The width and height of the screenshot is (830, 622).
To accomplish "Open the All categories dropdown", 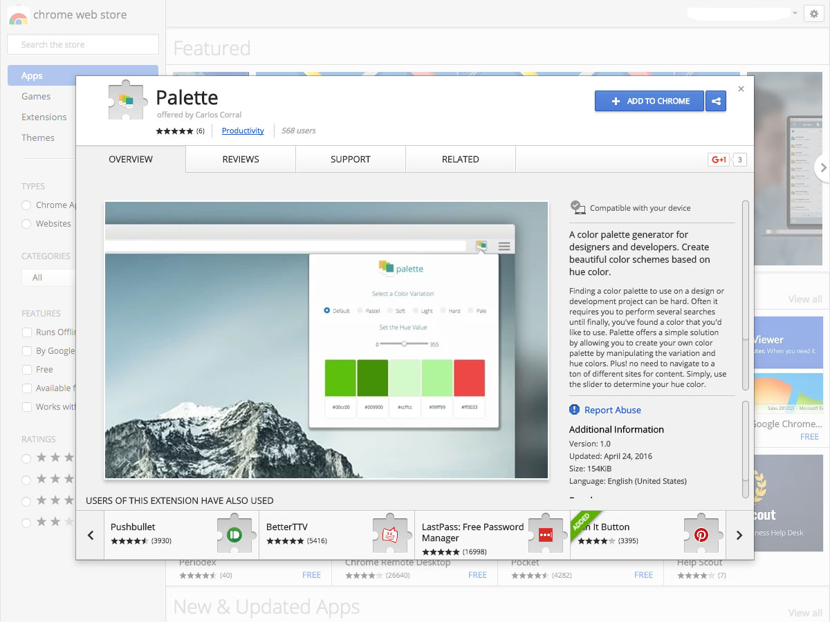I will click(x=48, y=277).
